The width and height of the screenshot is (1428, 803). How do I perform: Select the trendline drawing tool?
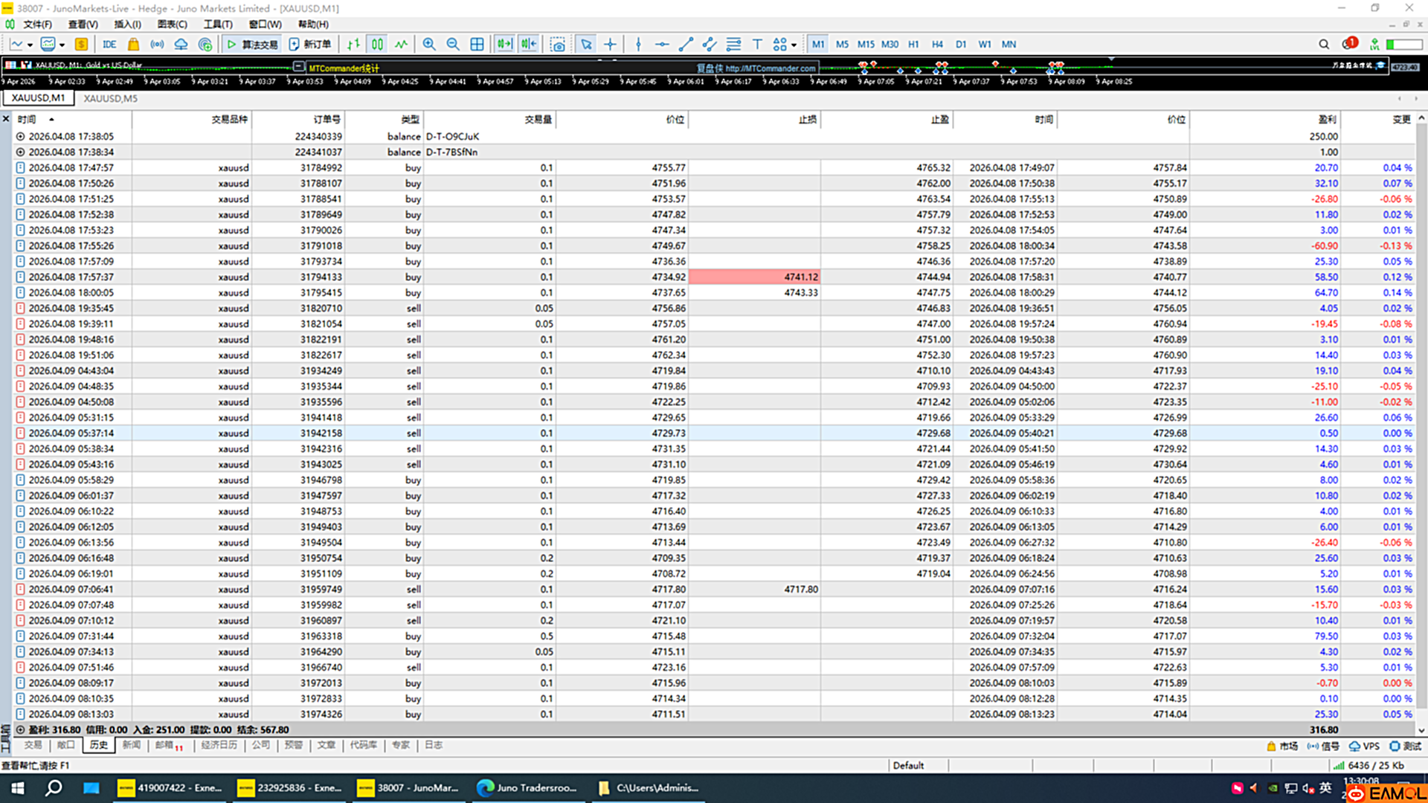coord(686,45)
